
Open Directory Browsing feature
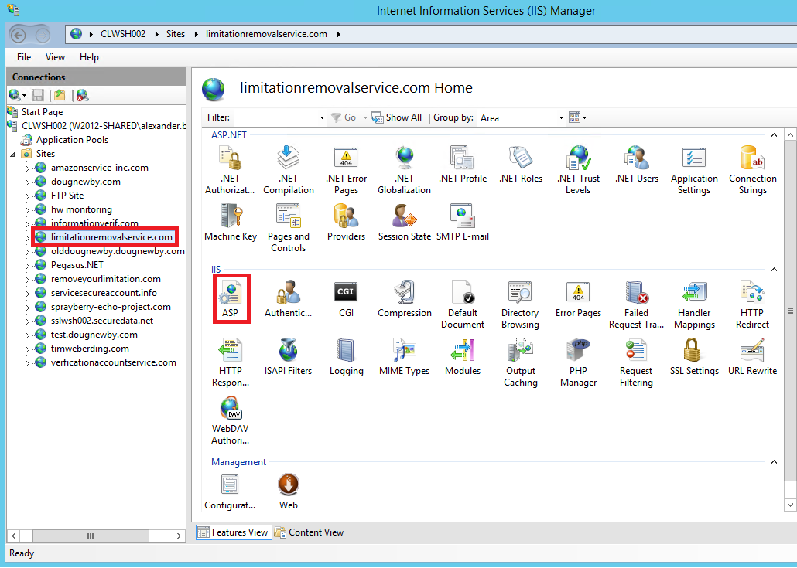pos(520,304)
